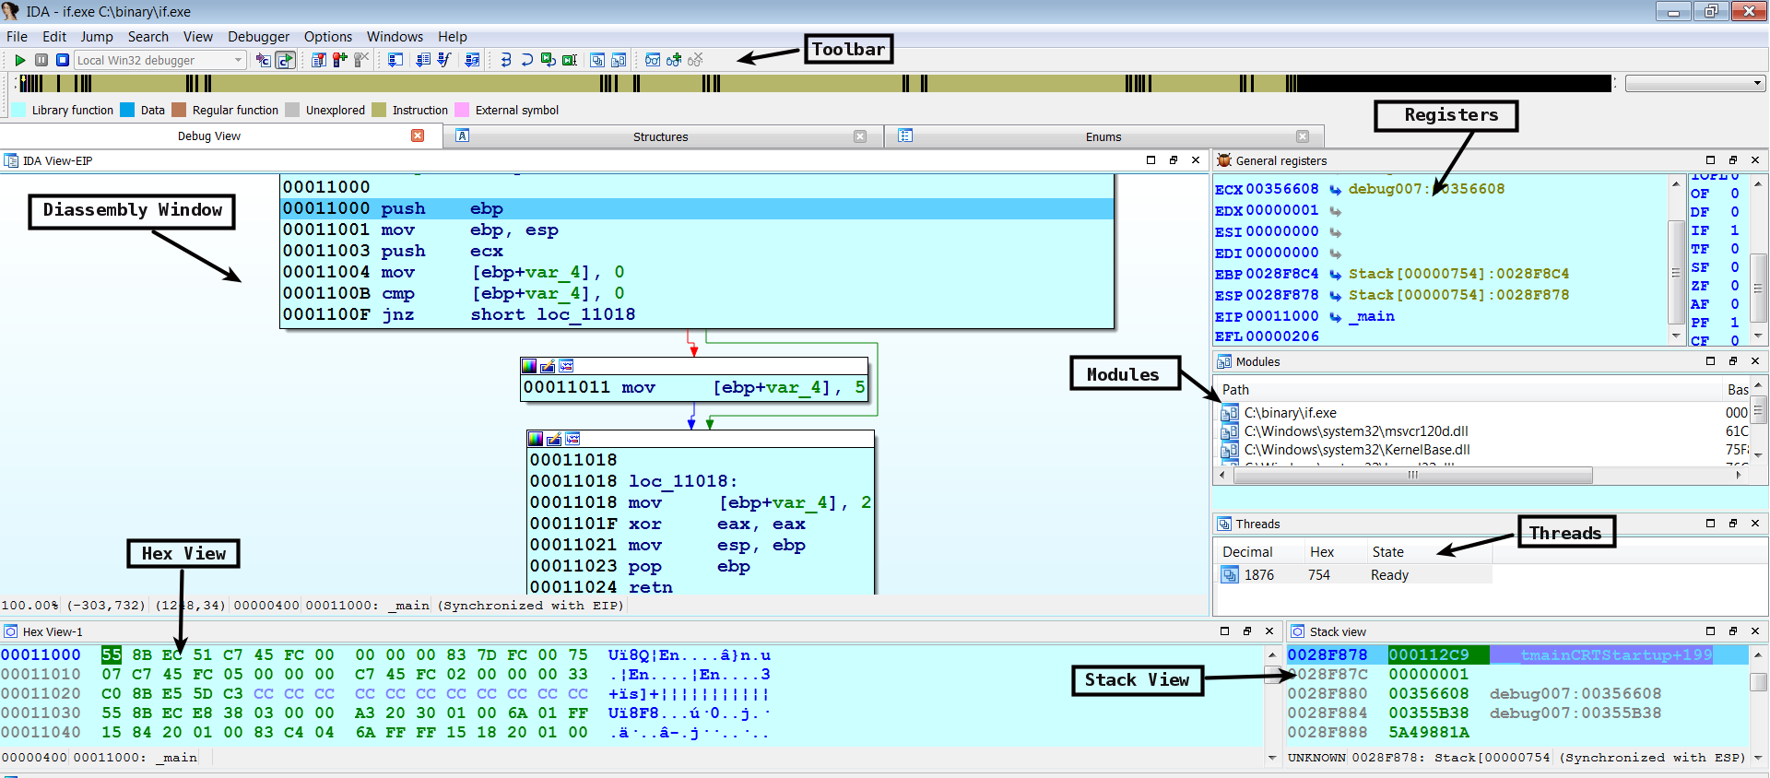
Task: Click the IF flag value in registers
Action: pos(1734,230)
